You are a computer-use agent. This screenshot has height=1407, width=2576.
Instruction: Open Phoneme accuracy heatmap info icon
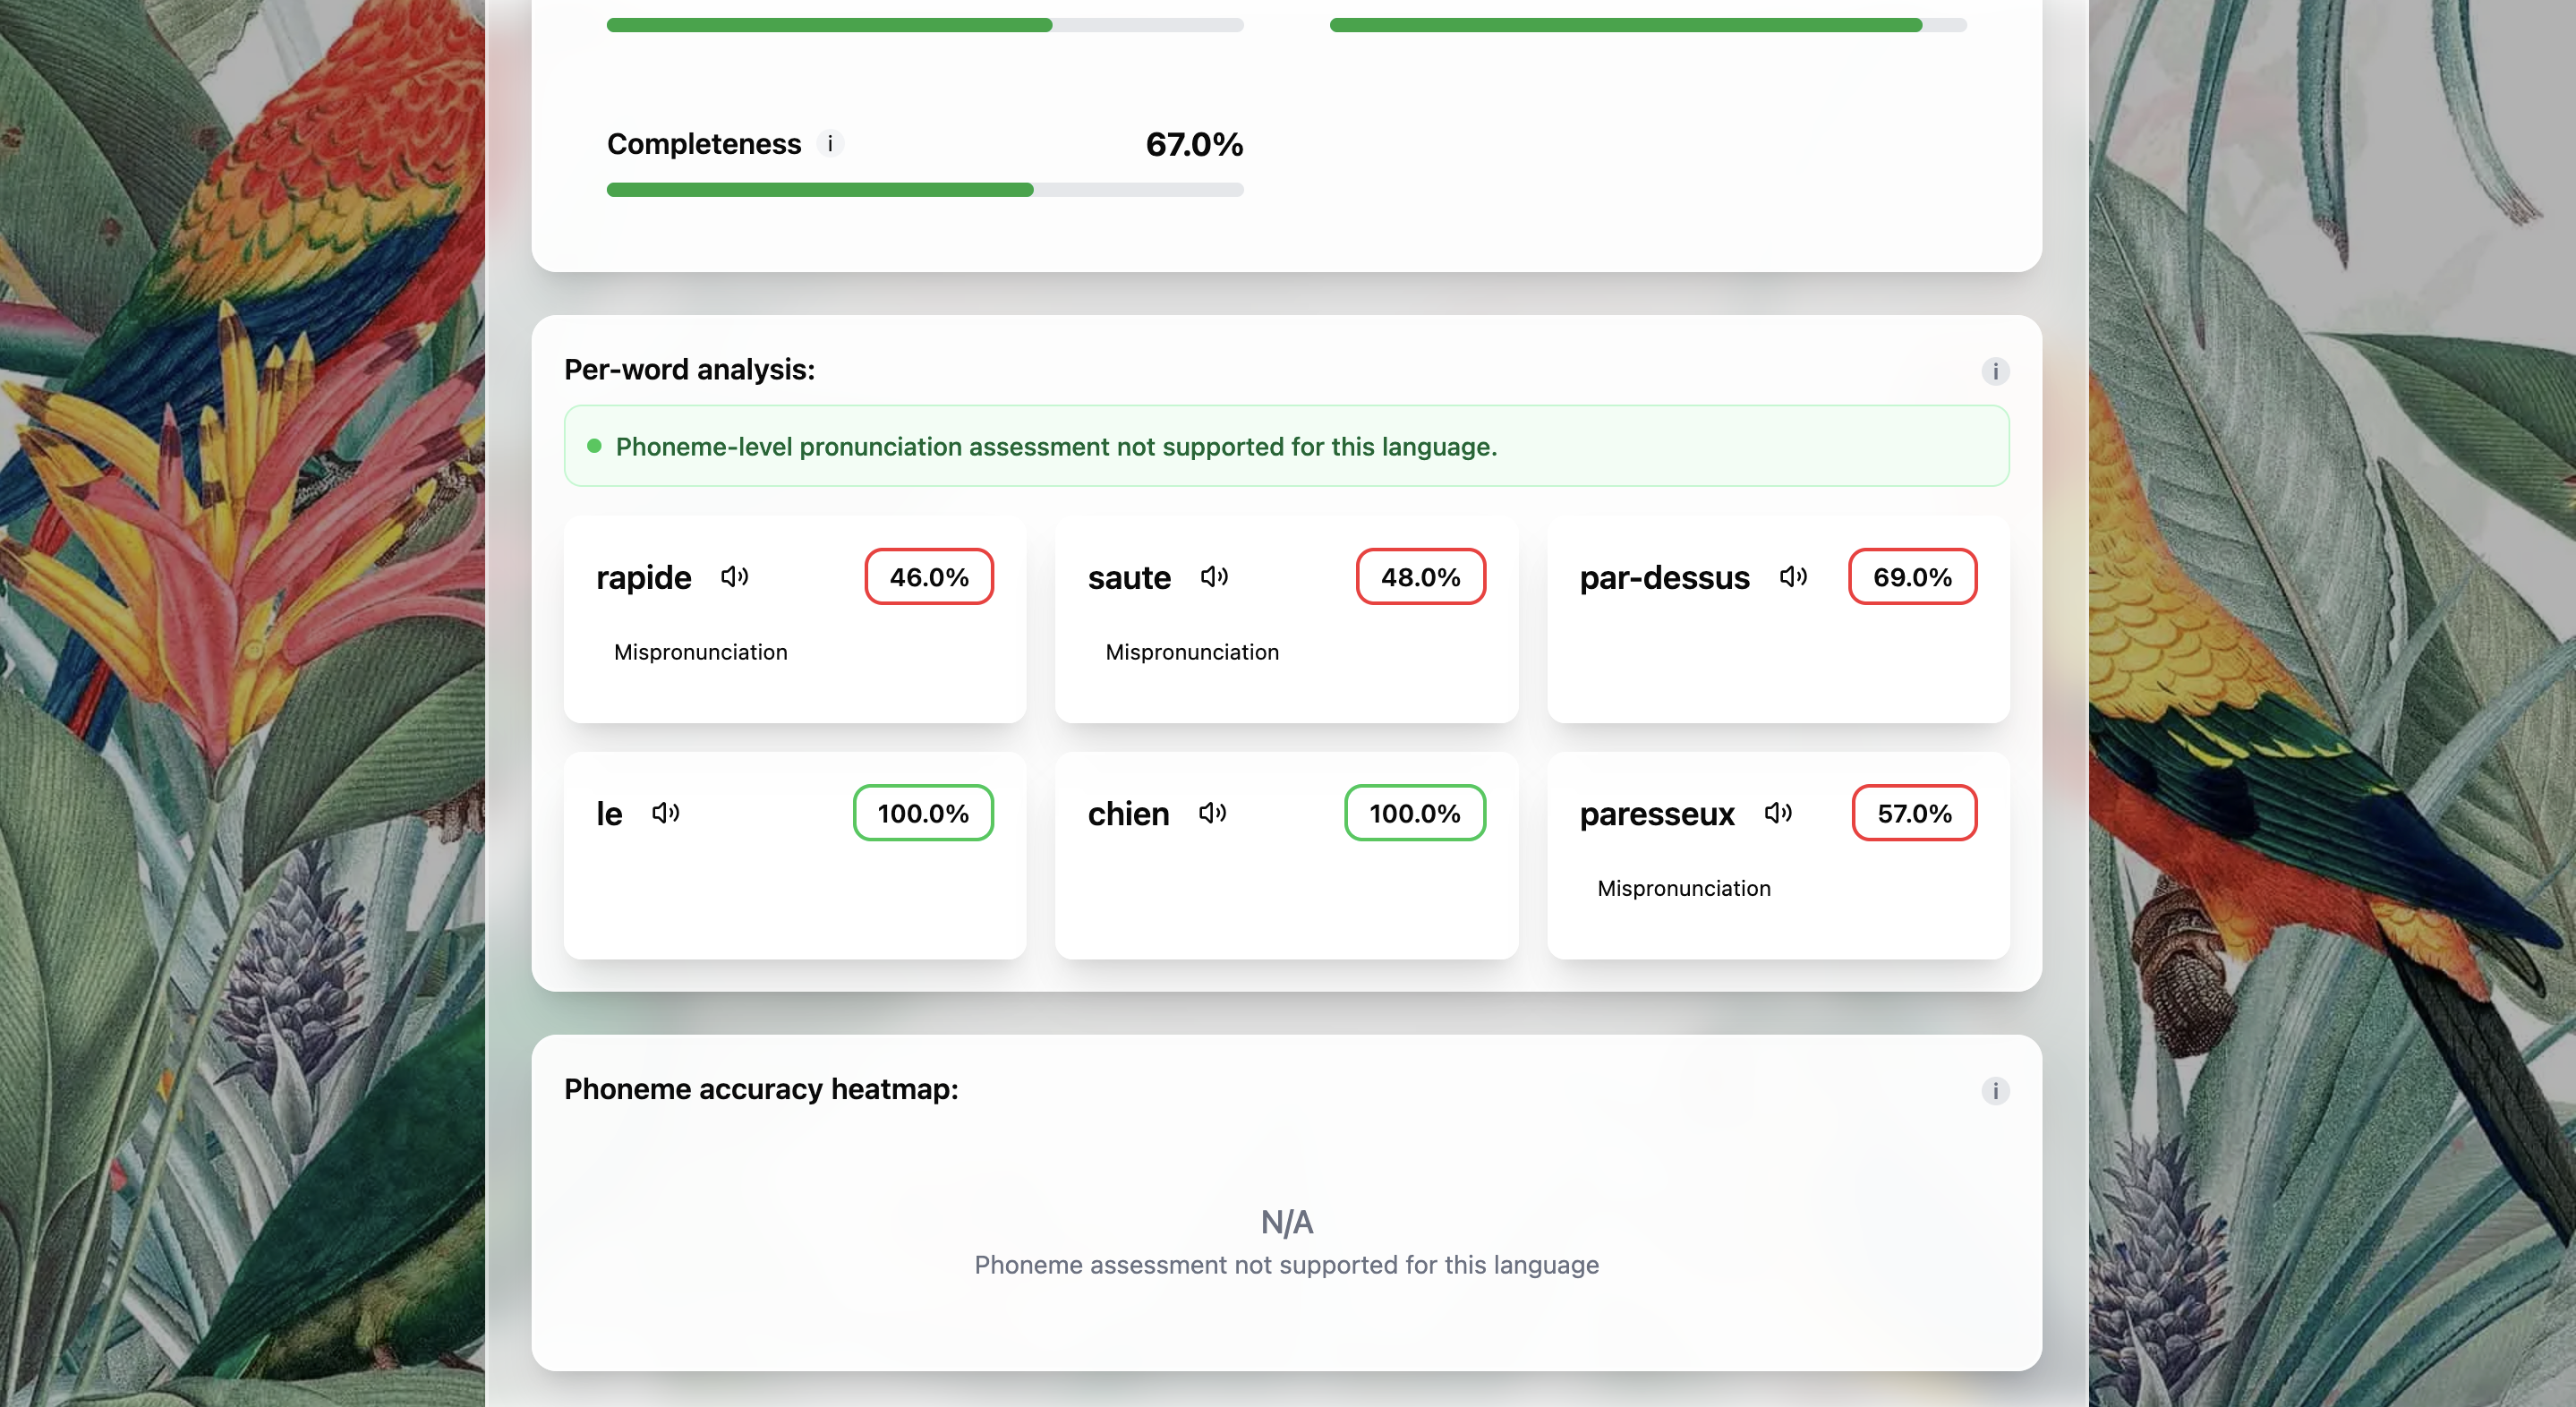tap(1995, 1090)
